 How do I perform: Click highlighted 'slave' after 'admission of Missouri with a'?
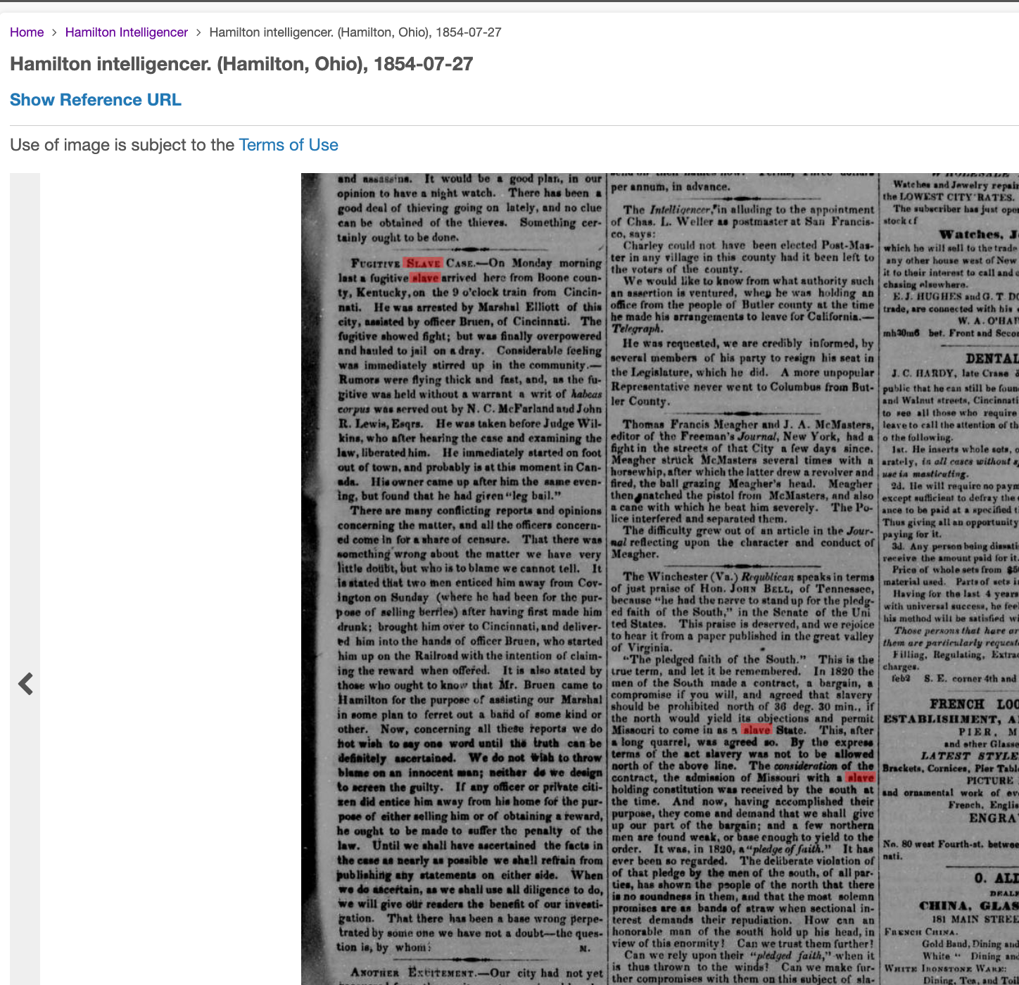pyautogui.click(x=860, y=777)
